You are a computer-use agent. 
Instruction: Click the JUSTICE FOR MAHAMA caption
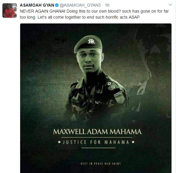pyautogui.click(x=96, y=142)
